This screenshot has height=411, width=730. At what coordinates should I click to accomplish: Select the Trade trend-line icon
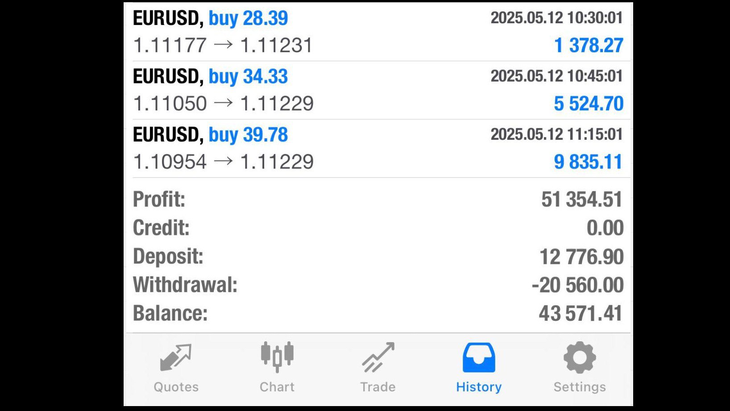pyautogui.click(x=378, y=357)
